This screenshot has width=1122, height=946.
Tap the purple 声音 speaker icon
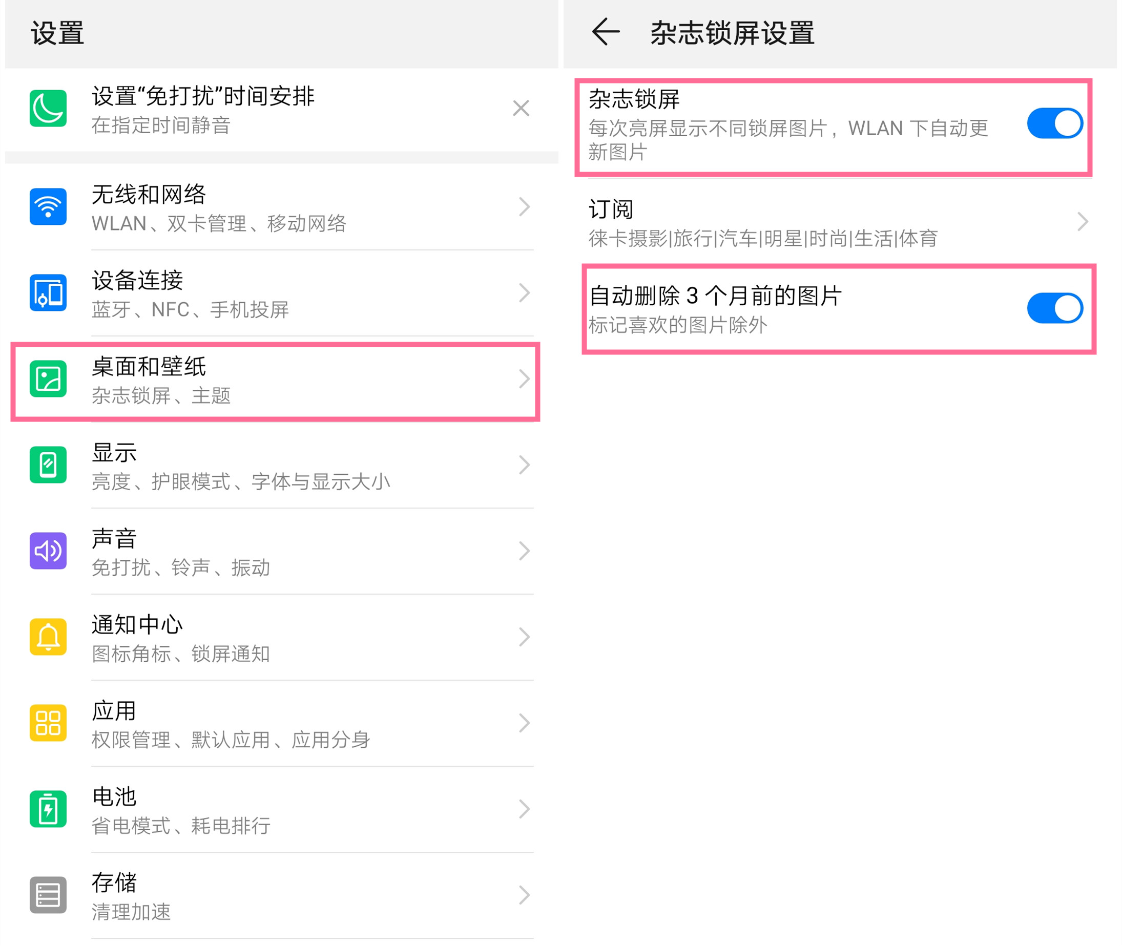(x=48, y=551)
